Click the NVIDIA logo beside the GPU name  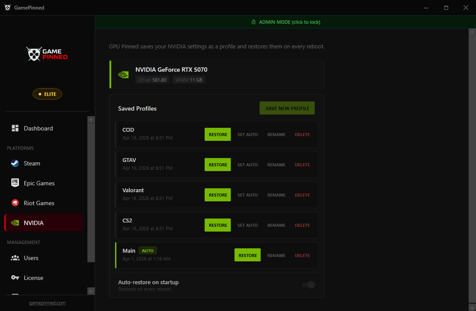(123, 74)
